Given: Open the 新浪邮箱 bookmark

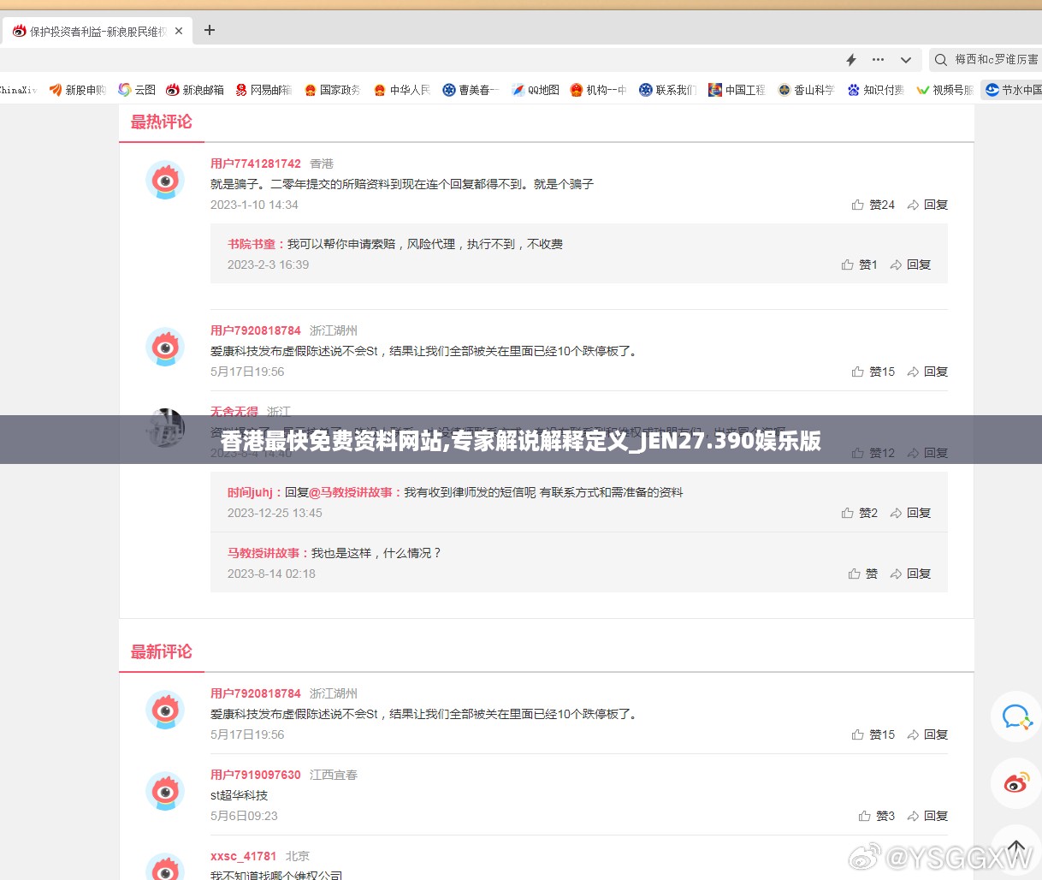Looking at the screenshot, I should coord(195,90).
